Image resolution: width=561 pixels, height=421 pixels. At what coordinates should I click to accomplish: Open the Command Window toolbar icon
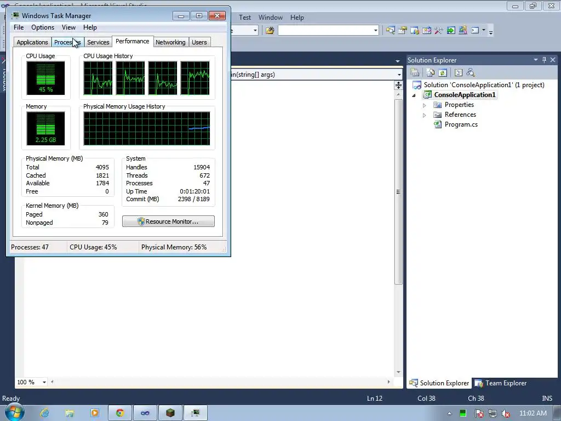pyautogui.click(x=475, y=31)
